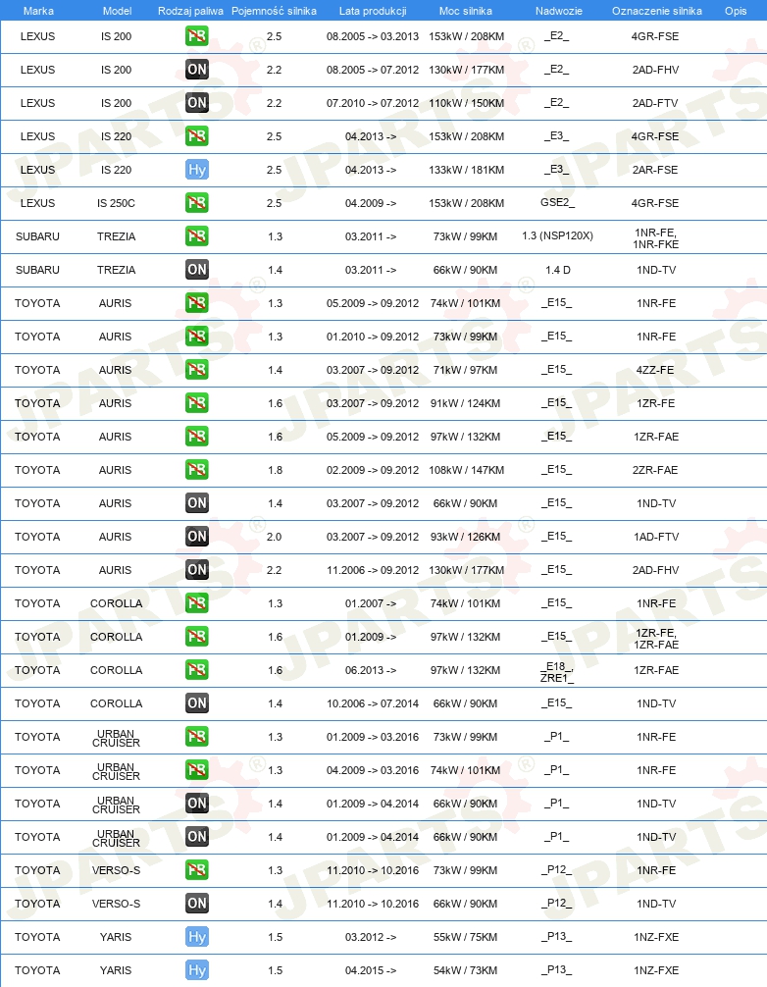
Task: Click the Pojemność silnika column header
Action: [274, 11]
